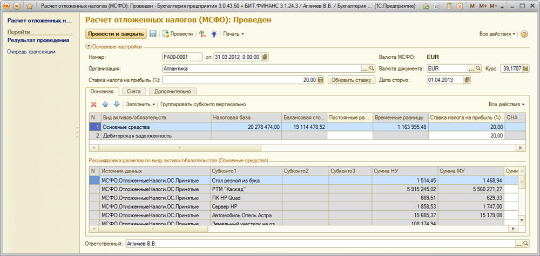Switch to the Дополнительно tab

(x=172, y=92)
